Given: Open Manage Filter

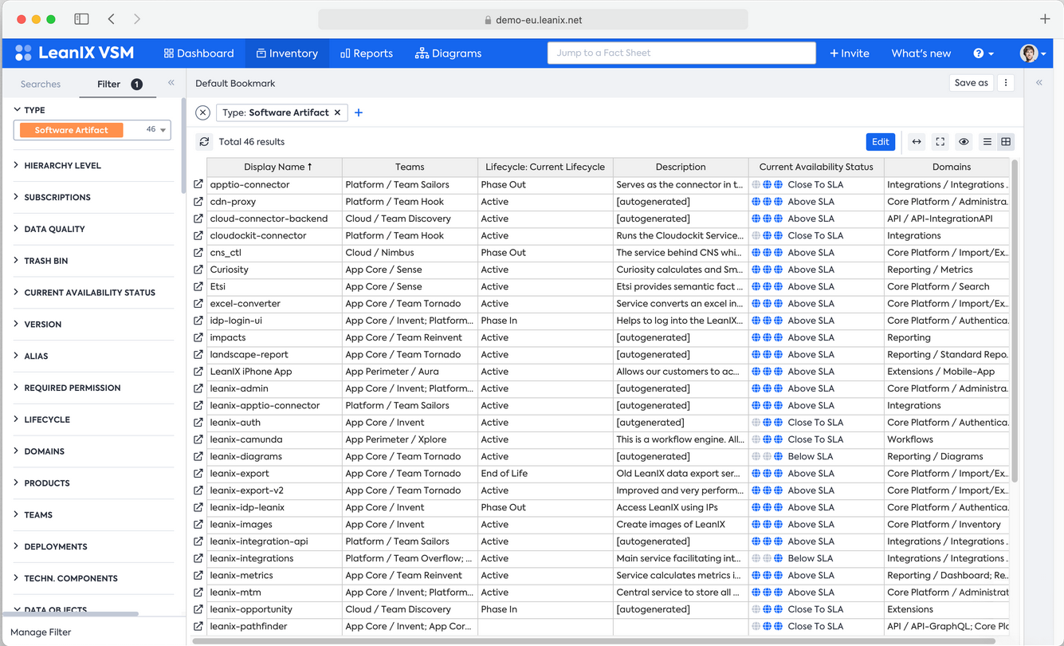Looking at the screenshot, I should point(41,632).
